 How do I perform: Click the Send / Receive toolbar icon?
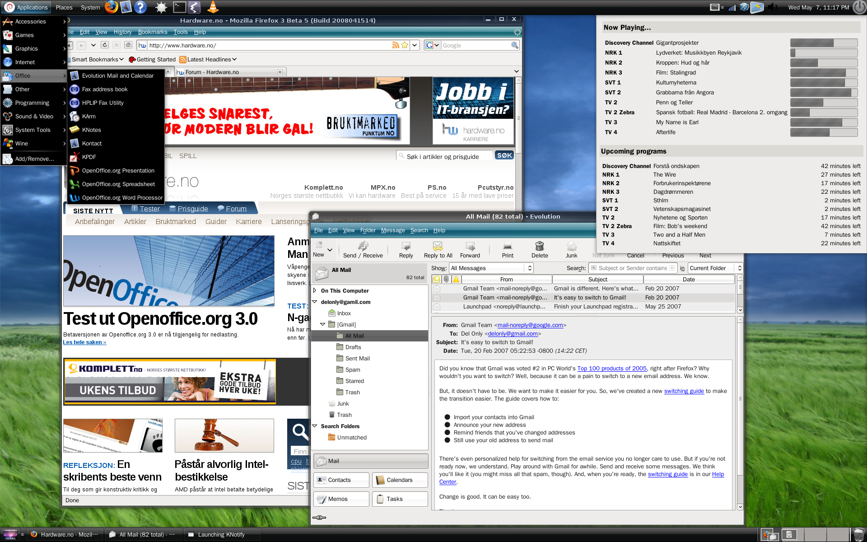(x=363, y=247)
